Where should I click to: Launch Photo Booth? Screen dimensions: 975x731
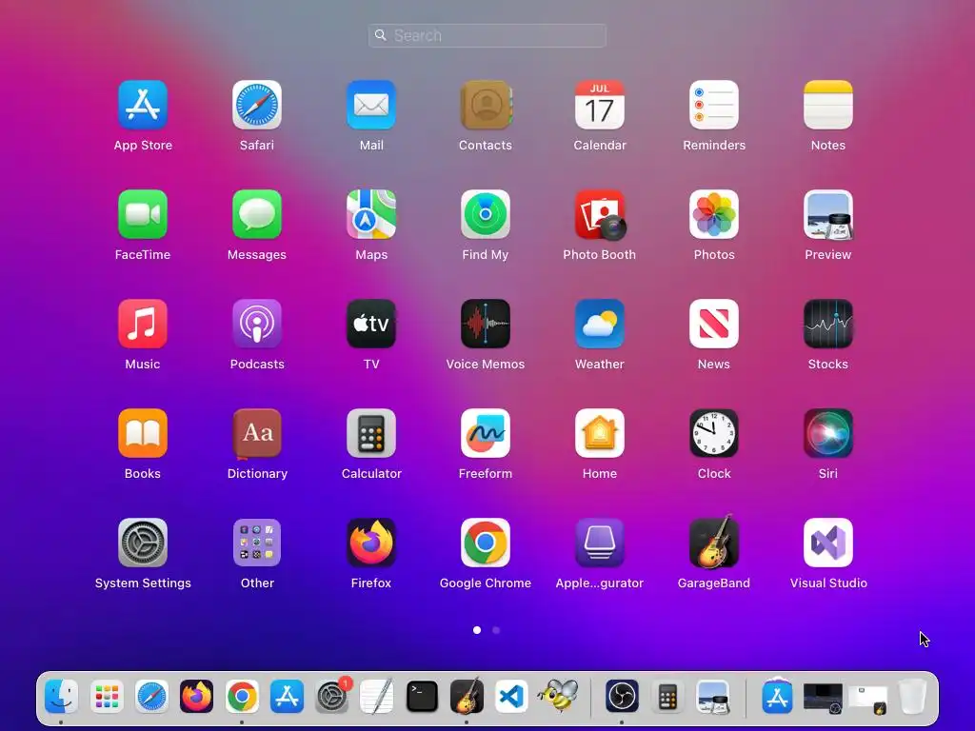point(600,214)
